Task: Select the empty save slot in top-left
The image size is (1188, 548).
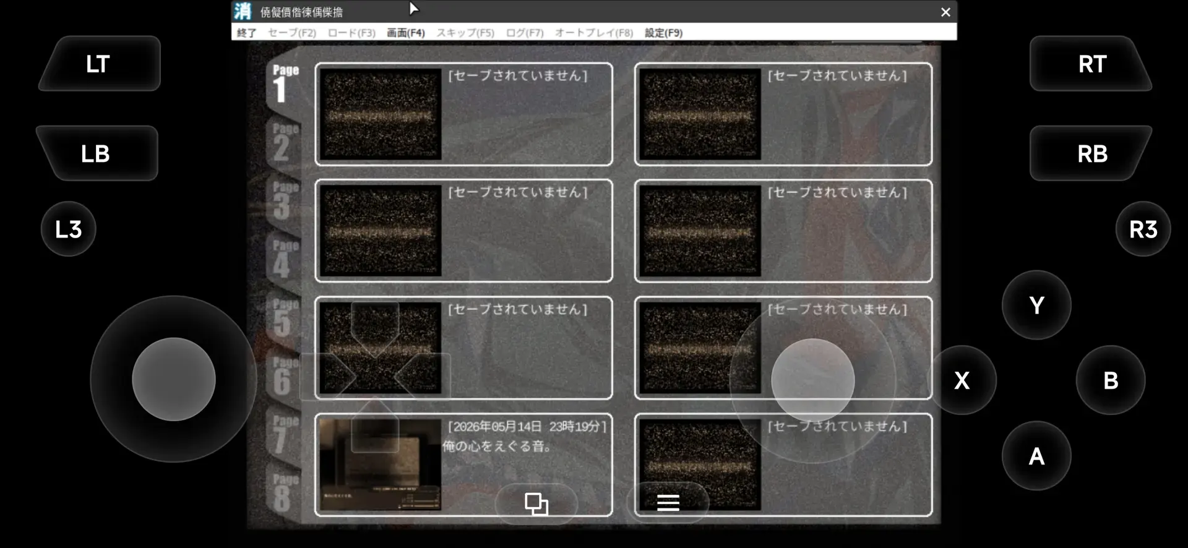Action: [x=463, y=114]
